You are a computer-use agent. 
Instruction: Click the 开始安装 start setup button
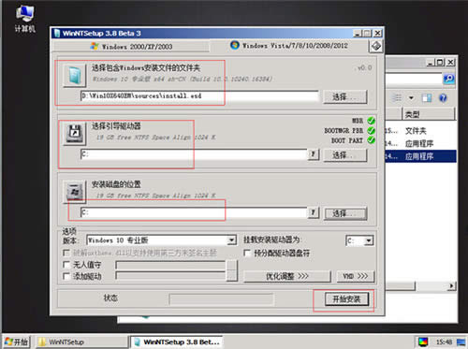(x=346, y=299)
